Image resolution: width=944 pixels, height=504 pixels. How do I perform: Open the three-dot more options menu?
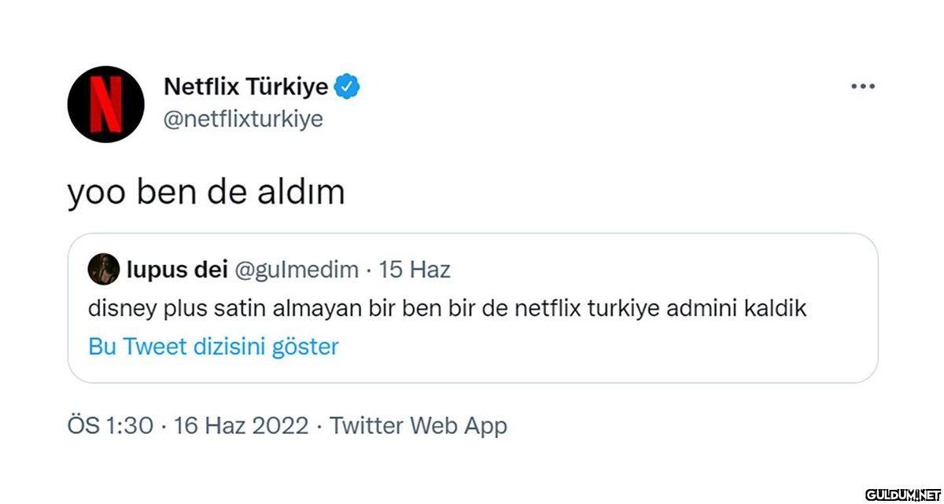863,86
